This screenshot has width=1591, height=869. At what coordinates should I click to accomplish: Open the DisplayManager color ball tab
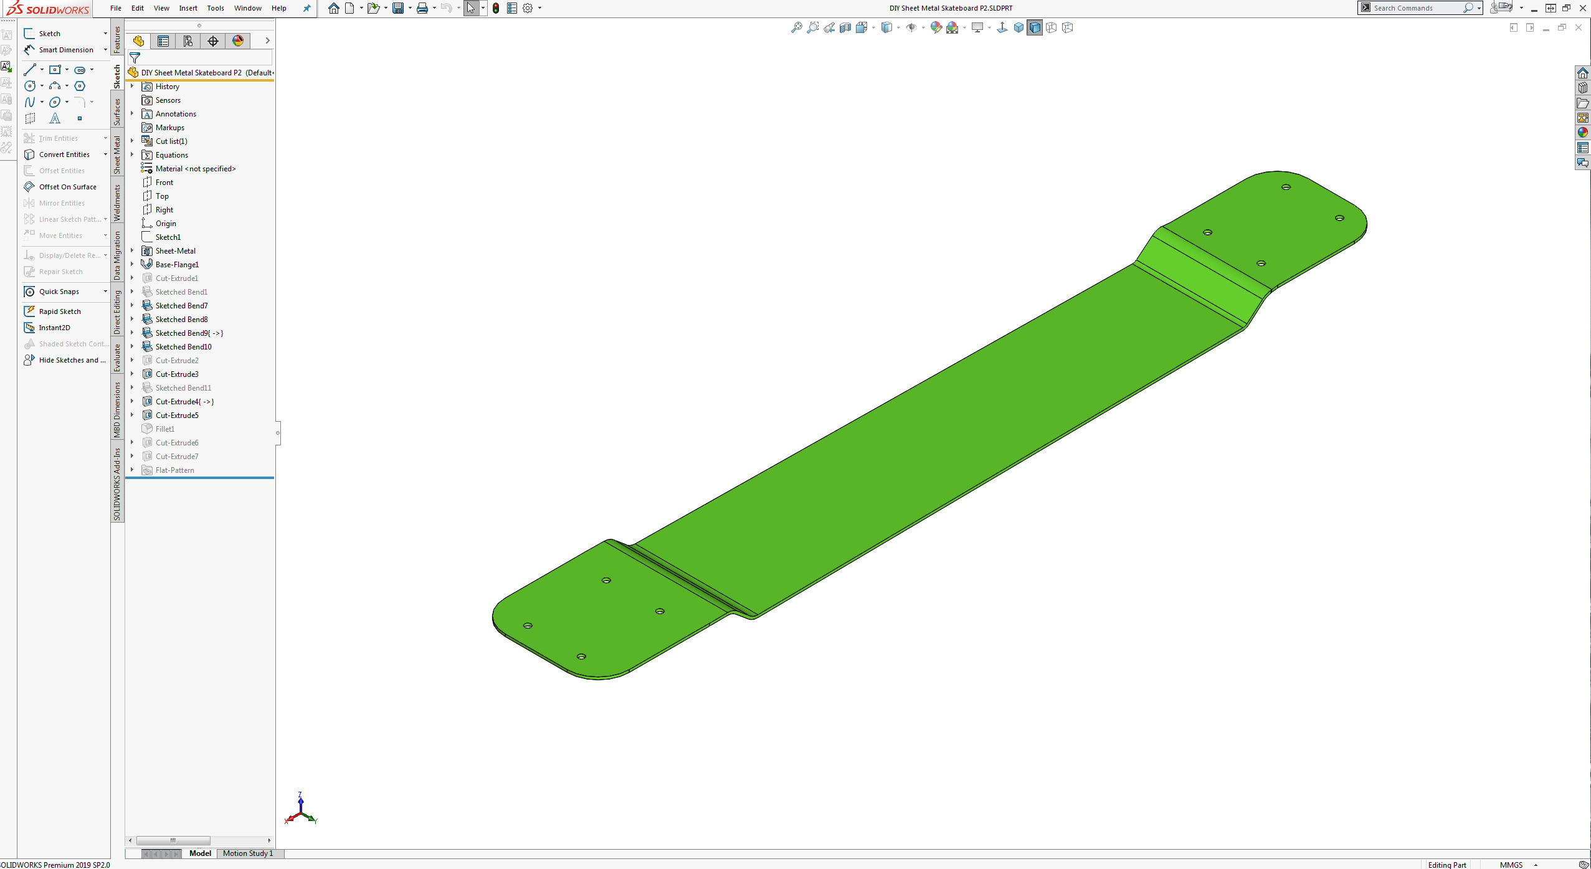238,41
